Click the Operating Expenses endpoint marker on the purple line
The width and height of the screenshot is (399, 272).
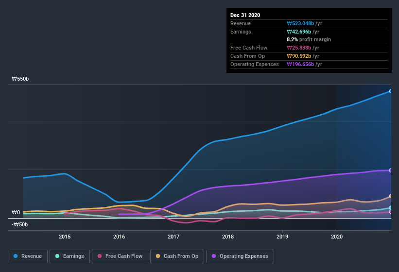pyautogui.click(x=390, y=170)
